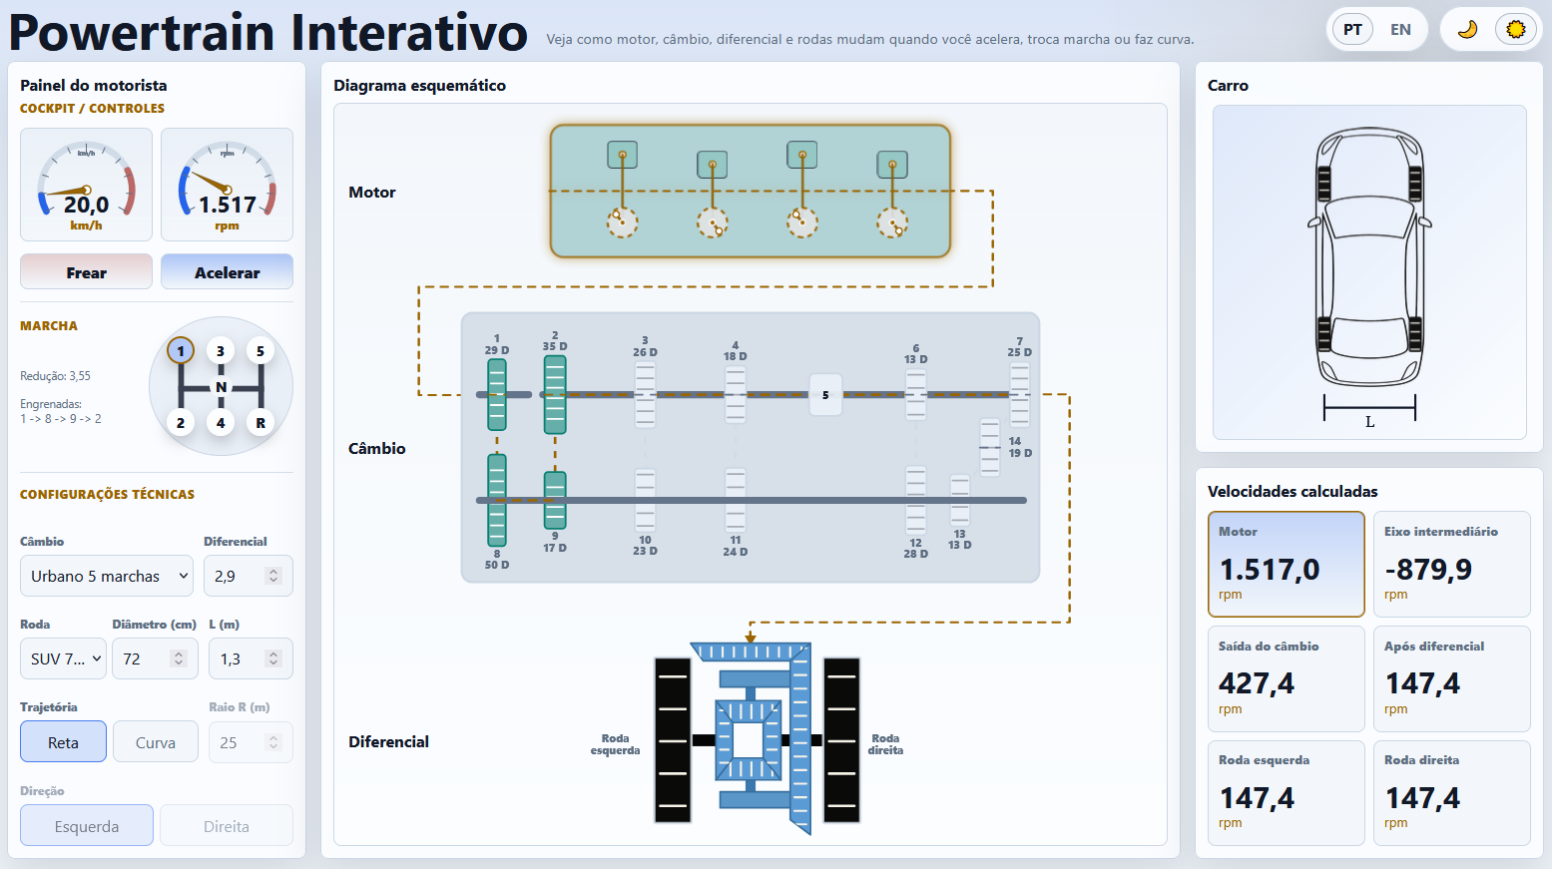Select Curva trajectory
This screenshot has height=869, width=1552.
coord(156,742)
